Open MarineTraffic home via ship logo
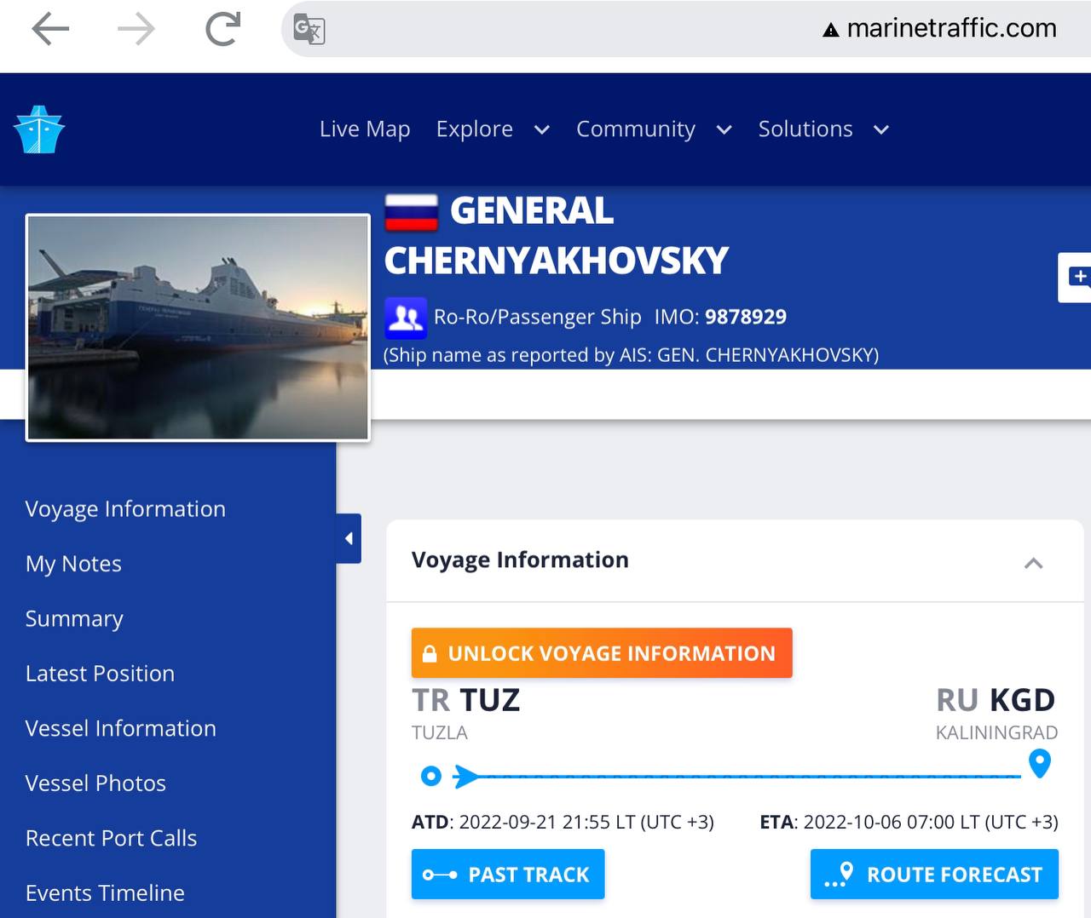Screen dimensions: 1091x918 click(x=39, y=129)
